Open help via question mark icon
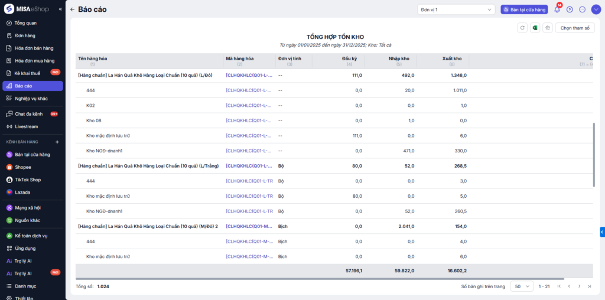The width and height of the screenshot is (605, 300). [570, 9]
